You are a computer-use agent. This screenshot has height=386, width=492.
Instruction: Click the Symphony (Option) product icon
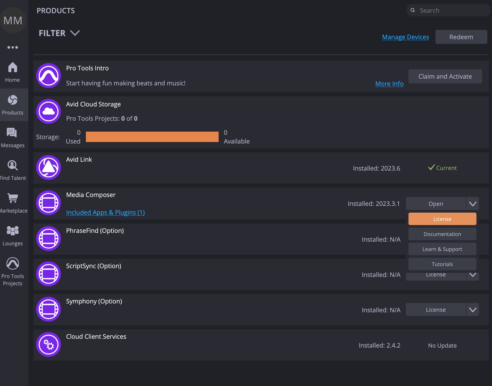[48, 309]
